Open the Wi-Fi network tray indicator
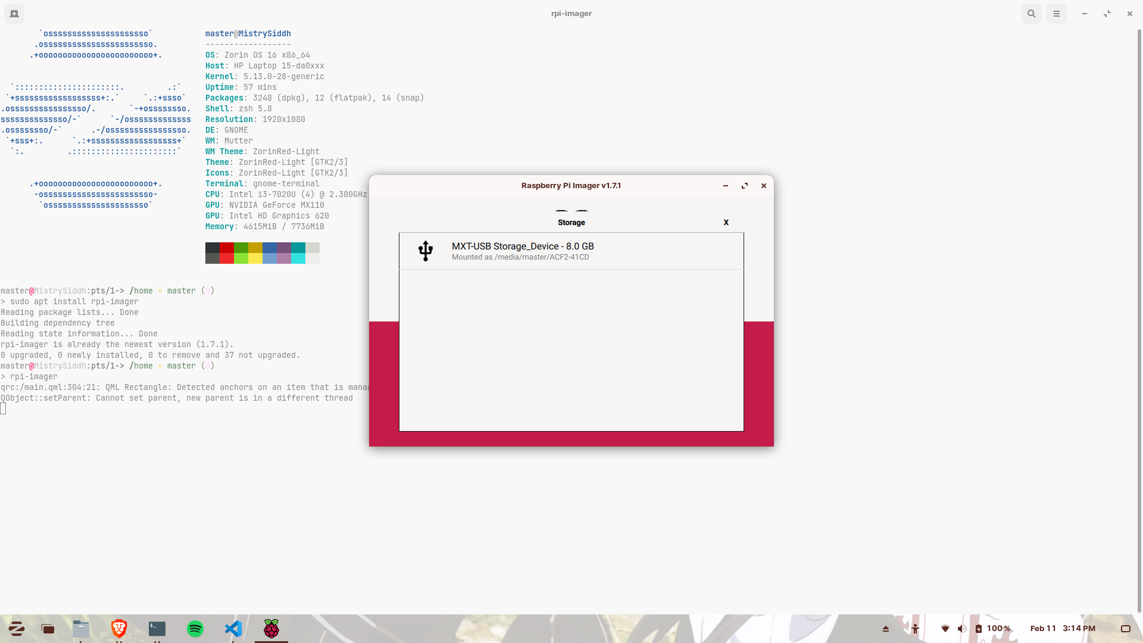Image resolution: width=1143 pixels, height=643 pixels. [x=945, y=629]
